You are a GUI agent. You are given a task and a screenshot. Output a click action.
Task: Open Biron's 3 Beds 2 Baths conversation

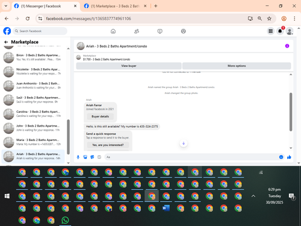tap(33, 57)
